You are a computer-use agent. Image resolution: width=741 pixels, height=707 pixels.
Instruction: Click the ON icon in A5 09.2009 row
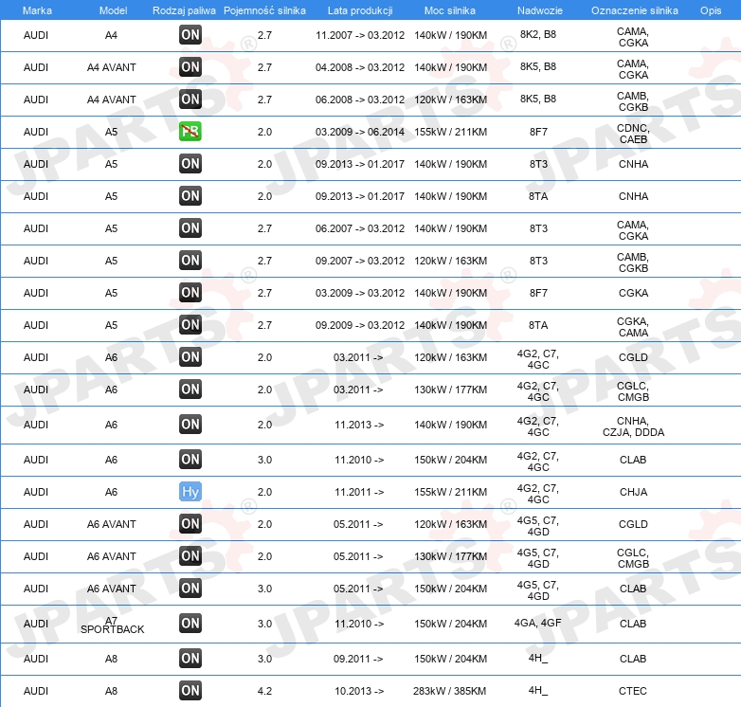(x=190, y=325)
